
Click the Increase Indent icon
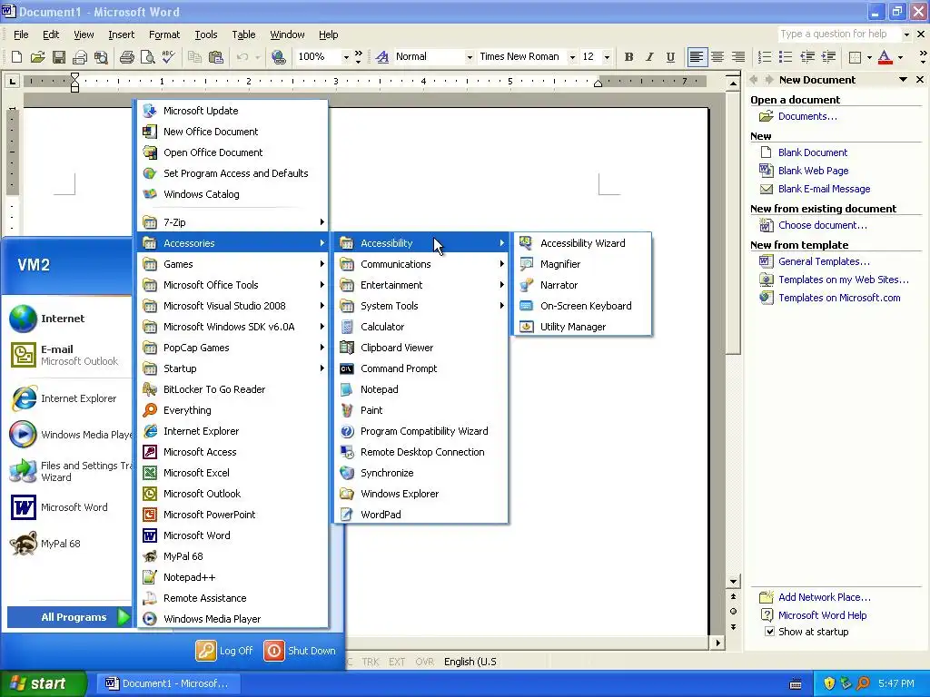pos(828,57)
